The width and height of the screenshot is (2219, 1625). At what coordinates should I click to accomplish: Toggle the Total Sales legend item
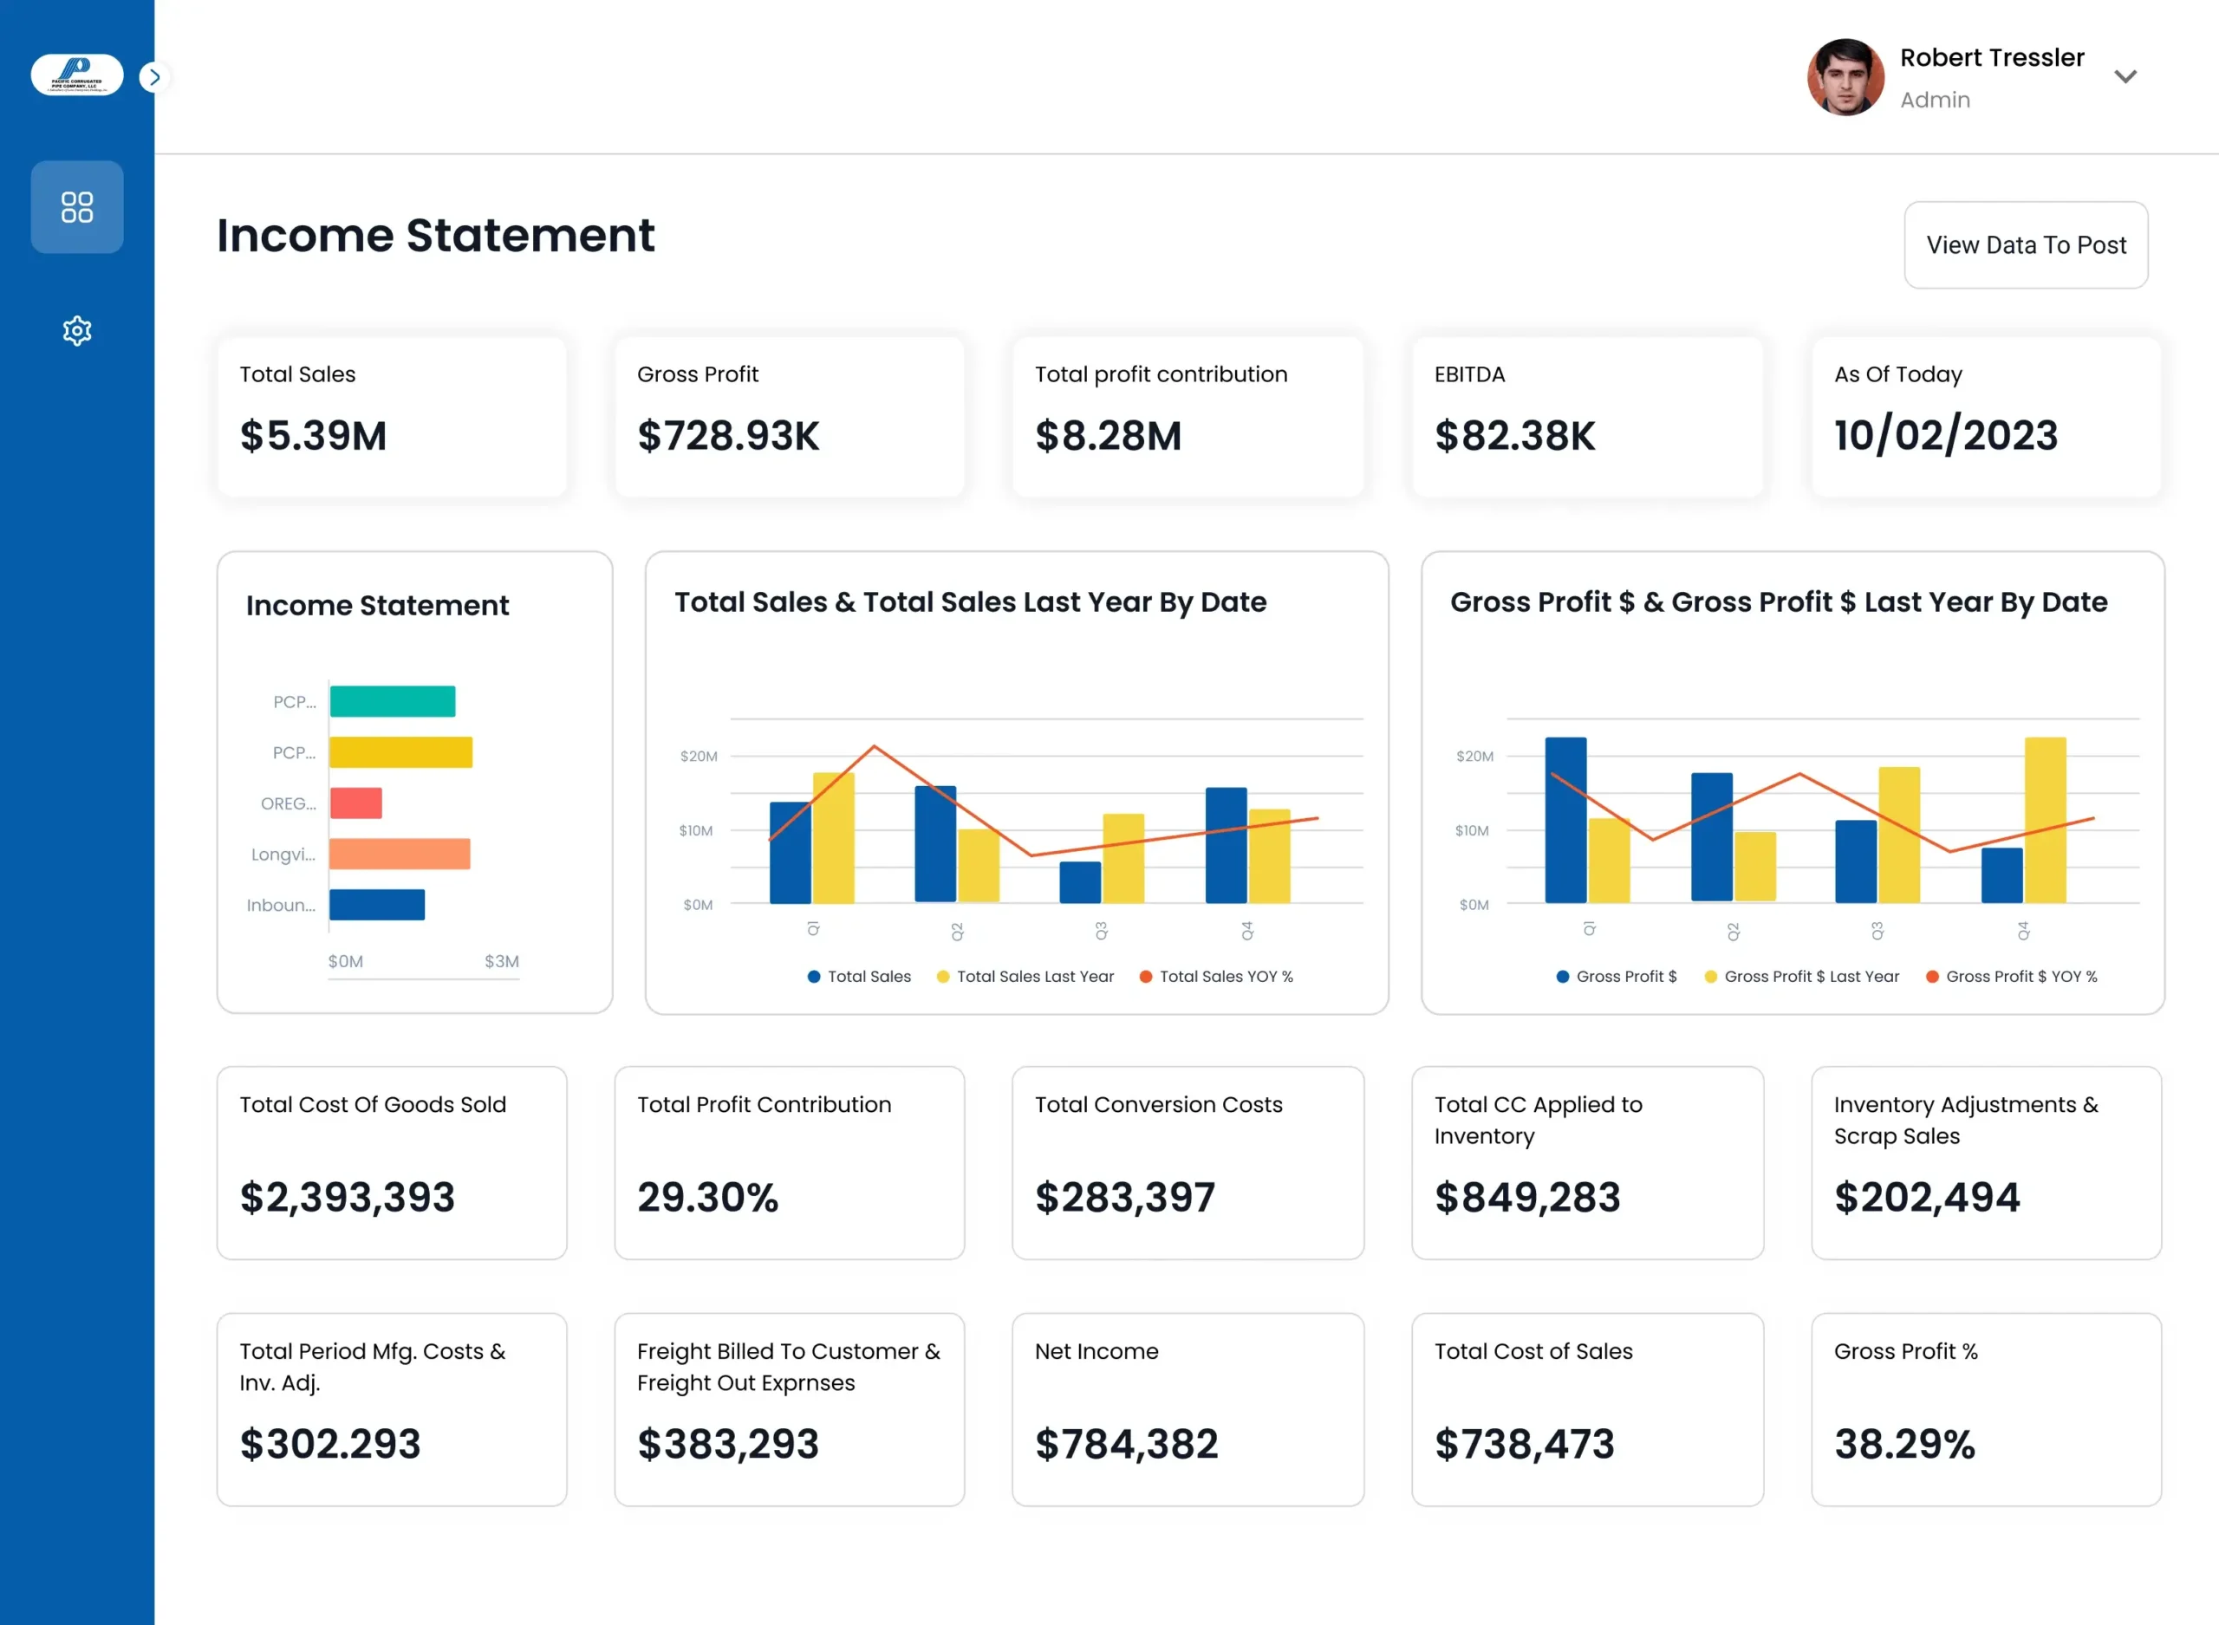859,977
